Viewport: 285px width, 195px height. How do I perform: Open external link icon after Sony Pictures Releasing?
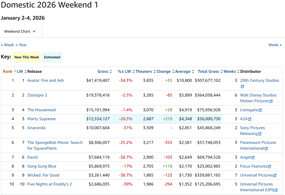point(260,134)
